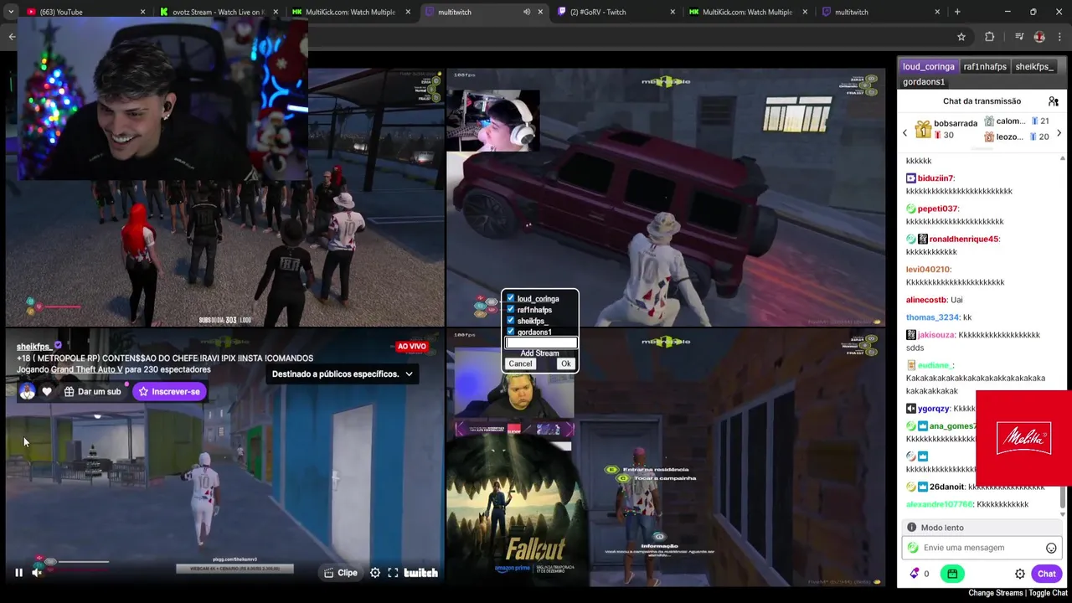Uncheck the sheikfps_ stream checkbox
Image resolution: width=1072 pixels, height=603 pixels.
click(510, 320)
